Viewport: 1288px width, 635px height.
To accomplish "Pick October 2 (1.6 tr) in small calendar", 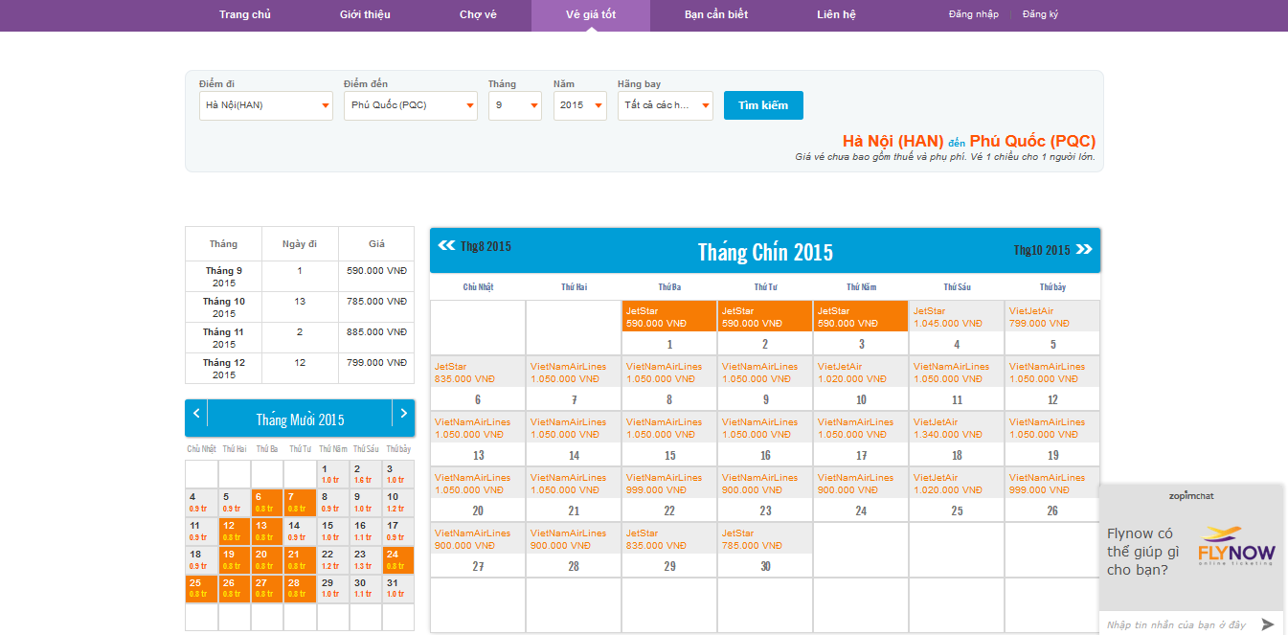I will coord(366,474).
